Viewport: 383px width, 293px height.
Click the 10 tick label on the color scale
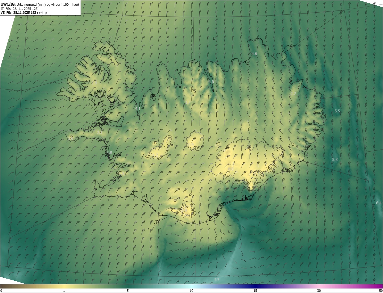[x=191, y=291]
